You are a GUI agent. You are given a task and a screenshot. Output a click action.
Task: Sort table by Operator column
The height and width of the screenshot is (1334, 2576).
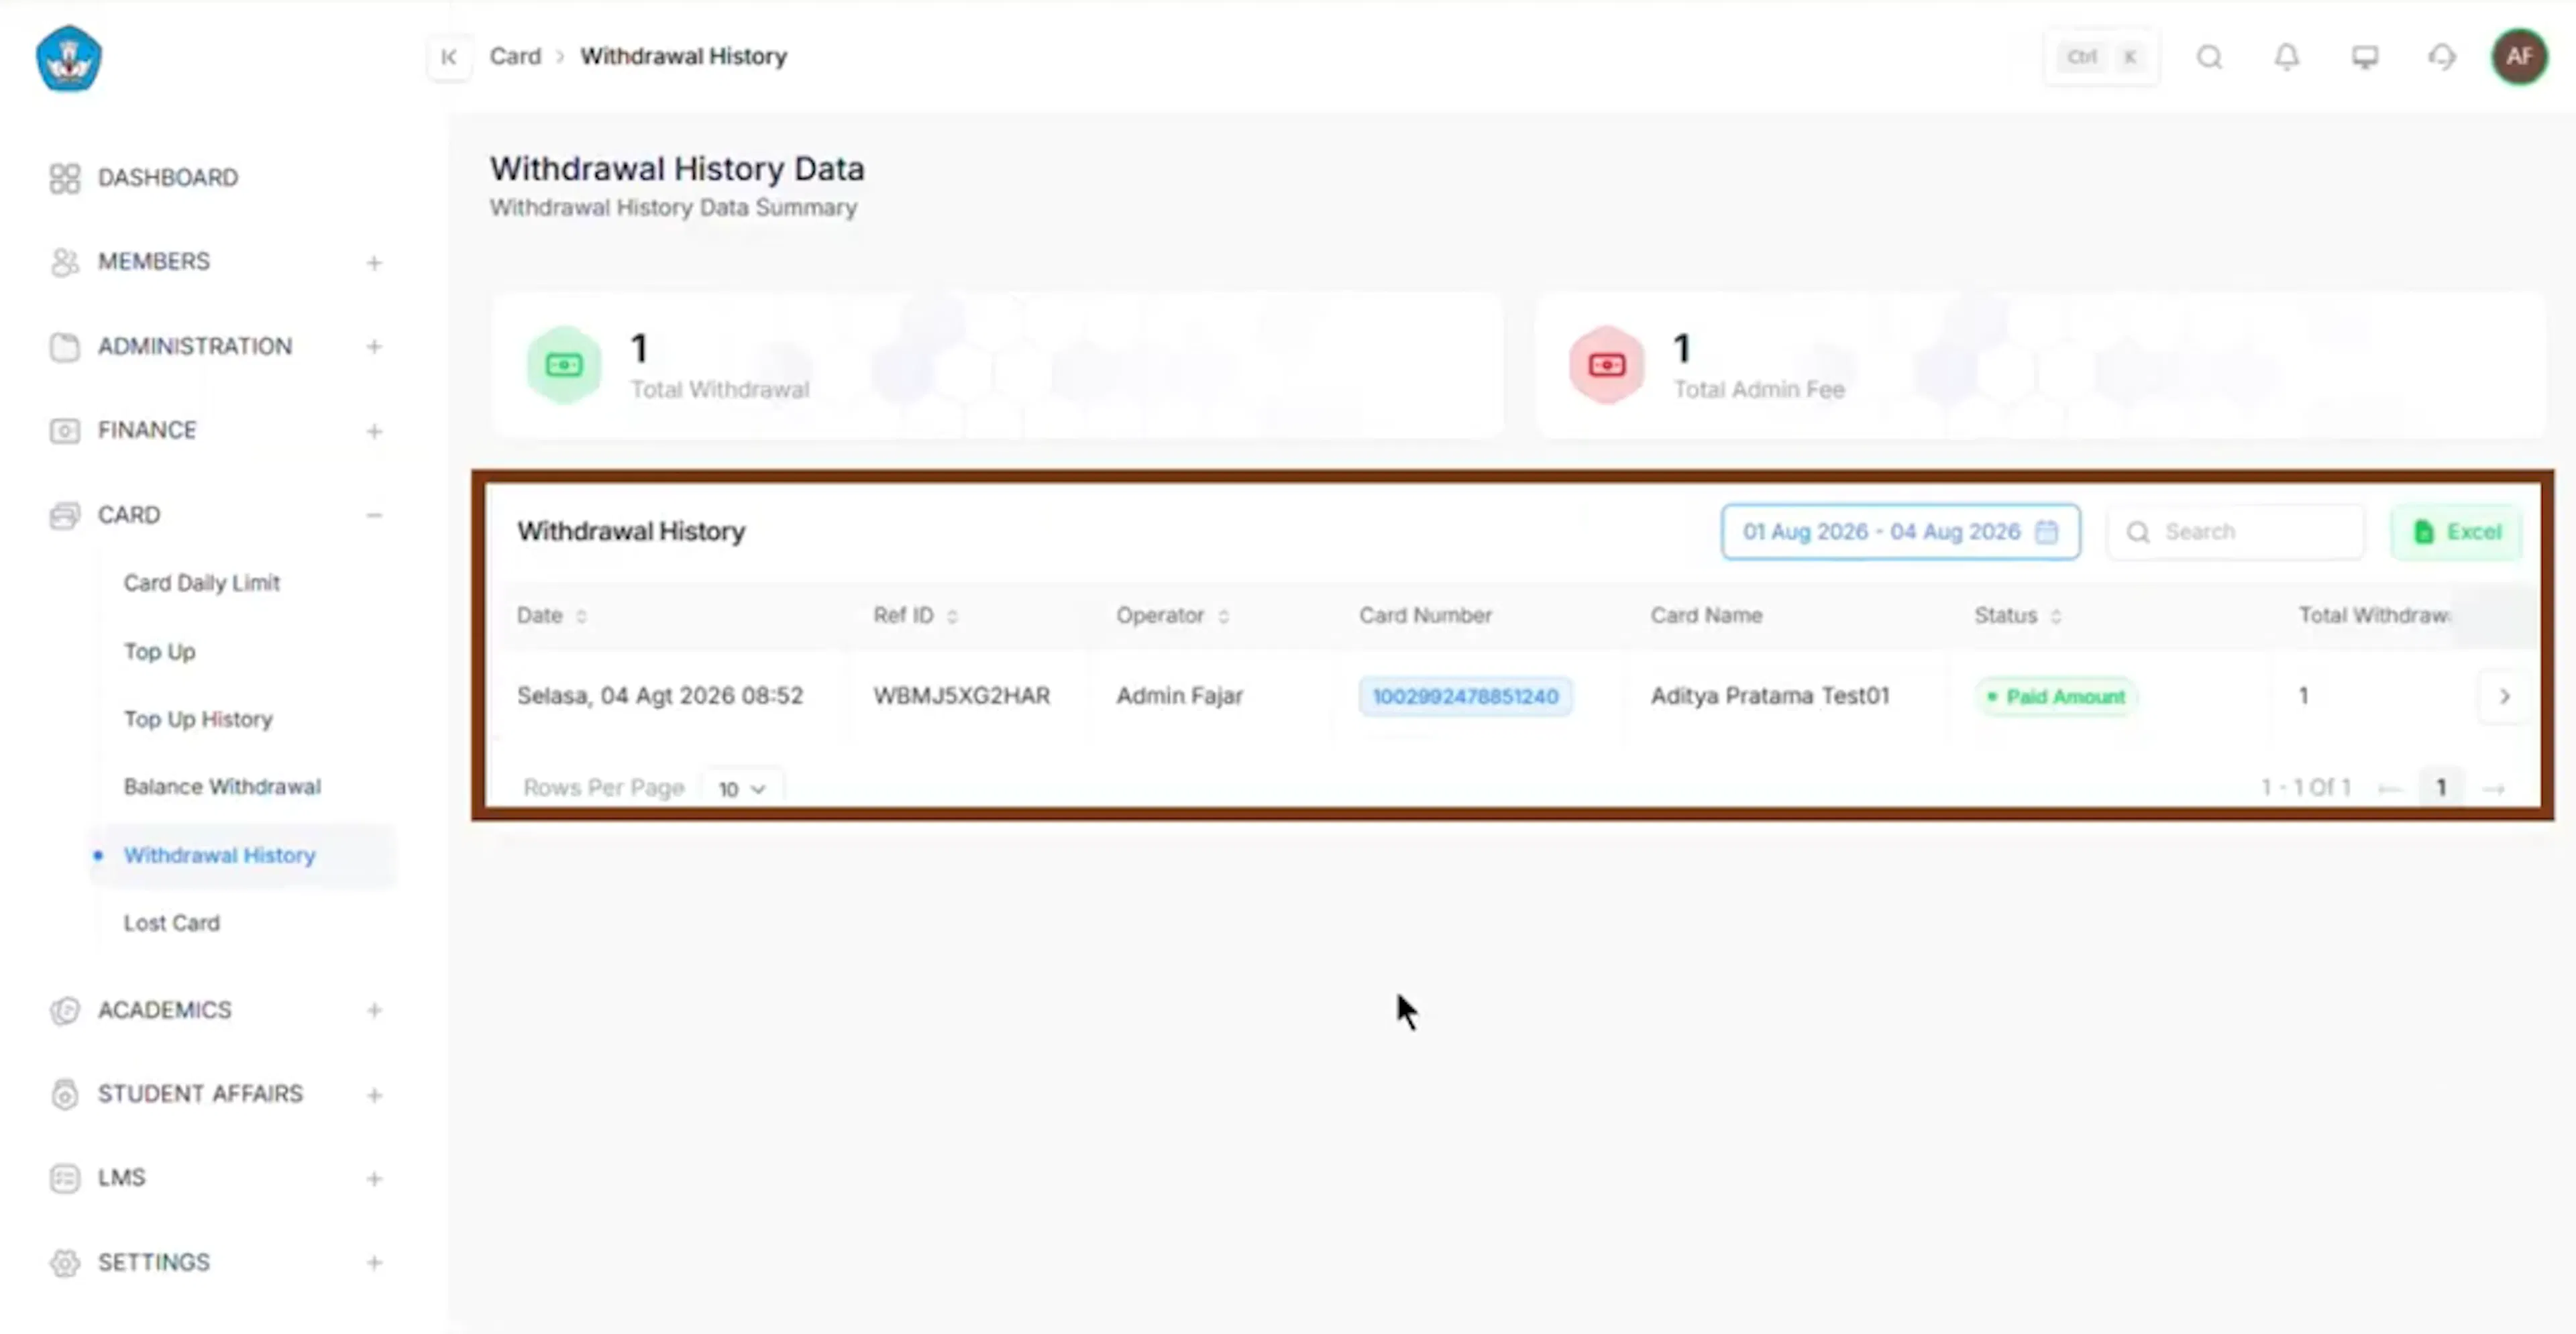(x=1223, y=616)
